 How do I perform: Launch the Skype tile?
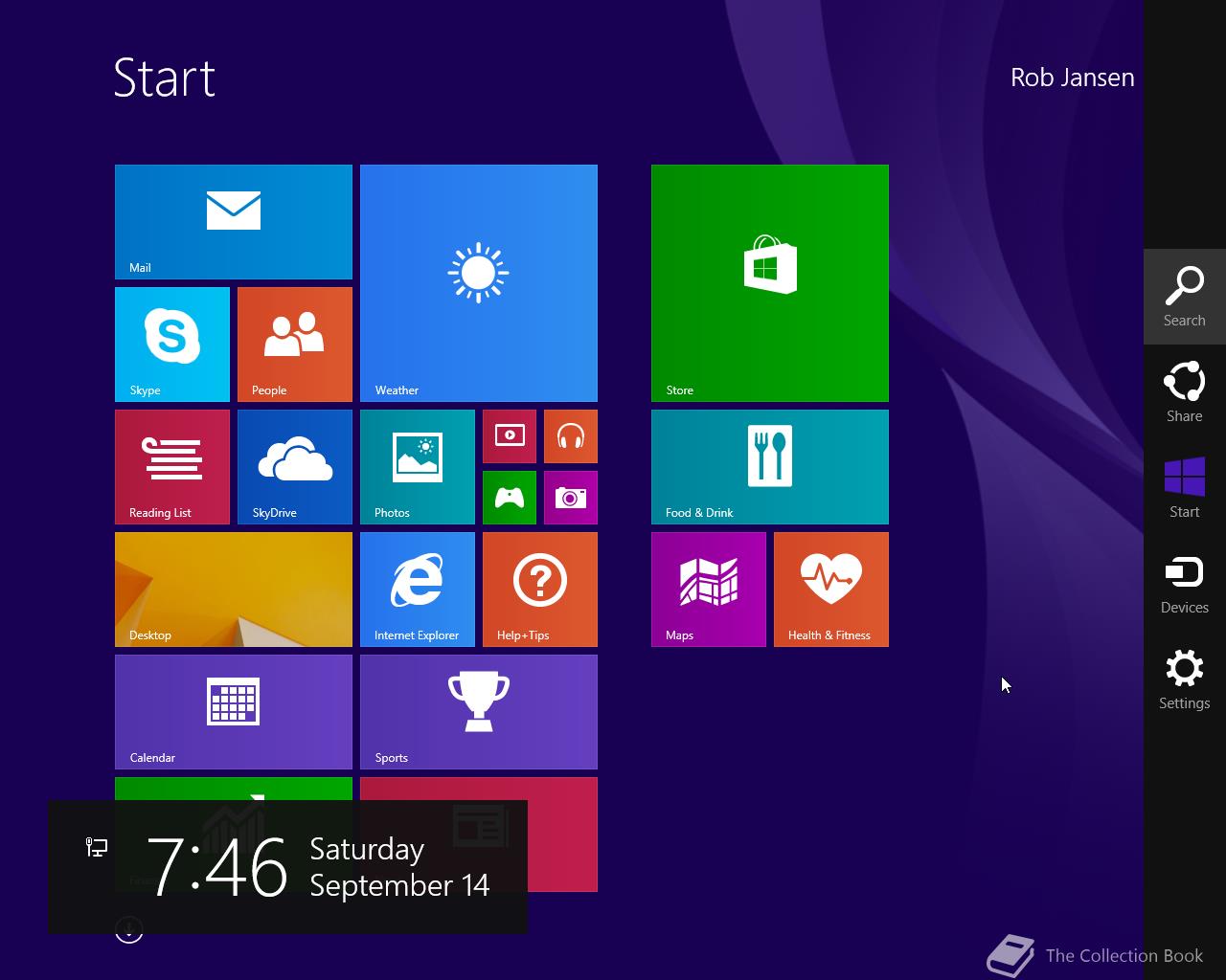[x=172, y=345]
